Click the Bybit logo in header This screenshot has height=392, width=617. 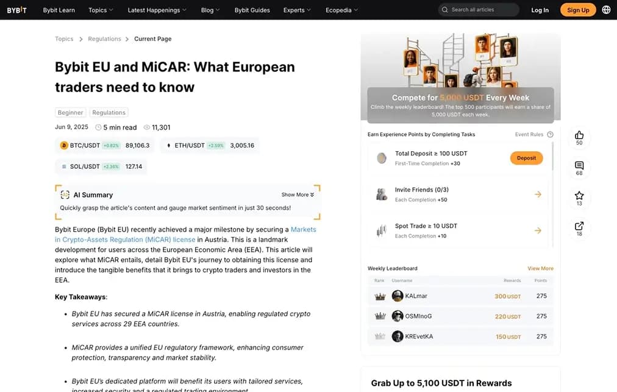(x=16, y=10)
